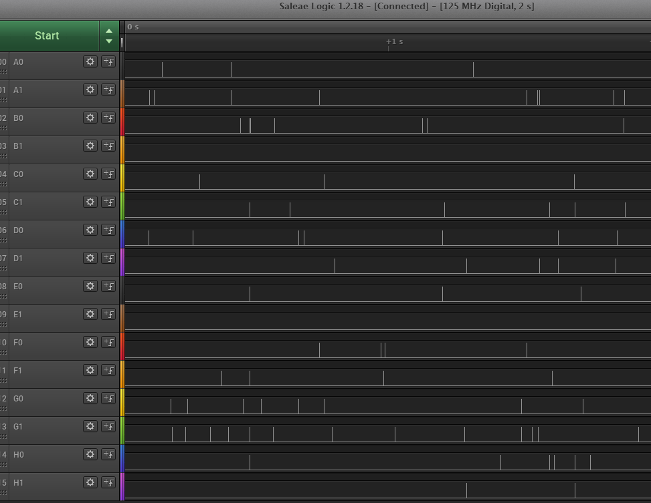651x503 pixels.
Task: Open channel E1 settings gear
Action: click(90, 315)
